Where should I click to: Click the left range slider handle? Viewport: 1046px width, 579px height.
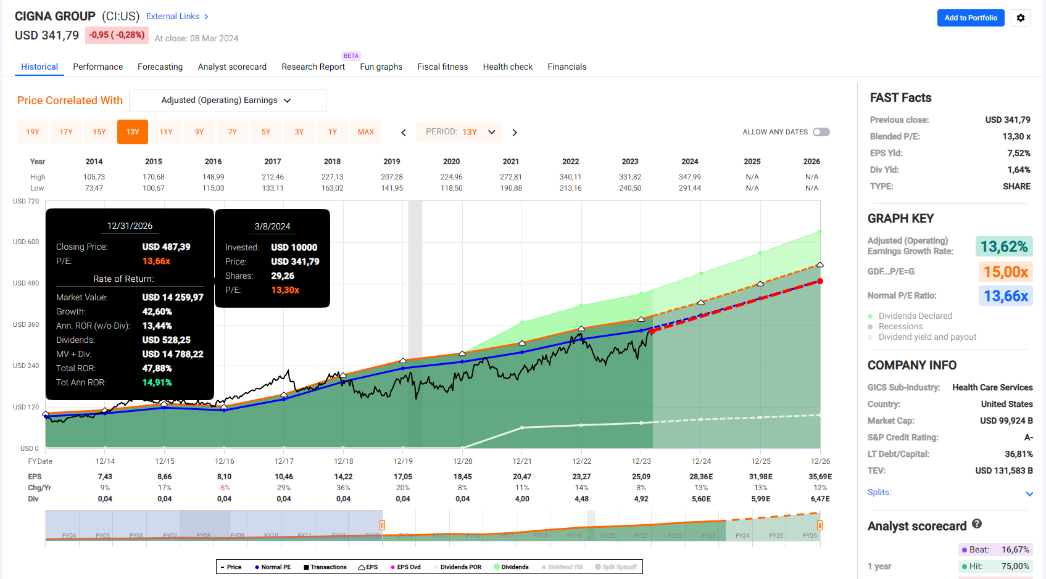383,525
